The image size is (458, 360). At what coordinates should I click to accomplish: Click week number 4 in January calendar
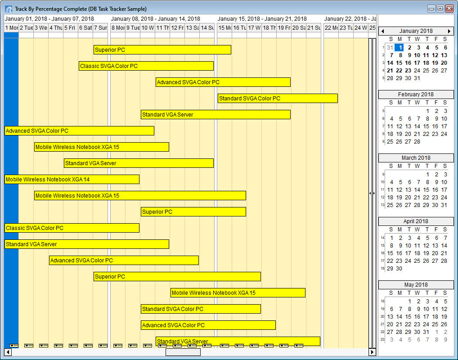(x=383, y=70)
